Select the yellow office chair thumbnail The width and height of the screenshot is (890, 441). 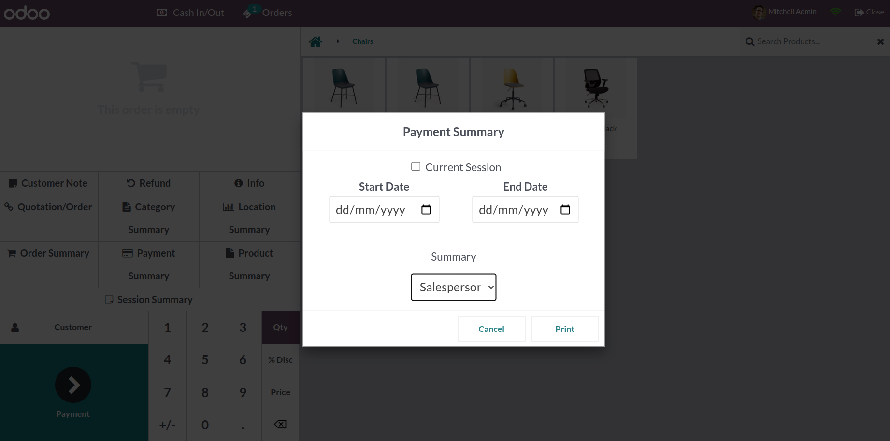click(x=512, y=88)
